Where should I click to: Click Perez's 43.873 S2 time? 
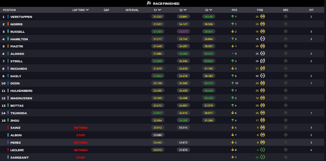[183, 143]
